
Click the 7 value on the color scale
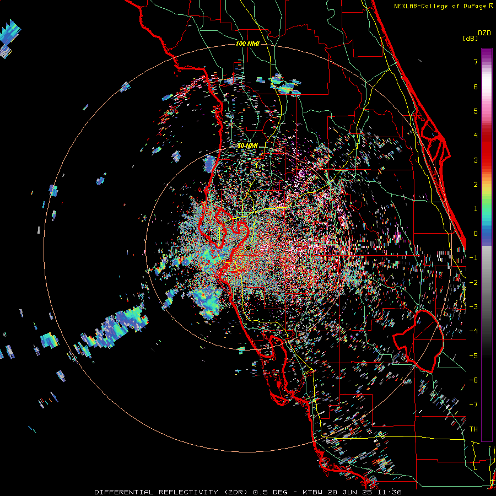[476, 62]
